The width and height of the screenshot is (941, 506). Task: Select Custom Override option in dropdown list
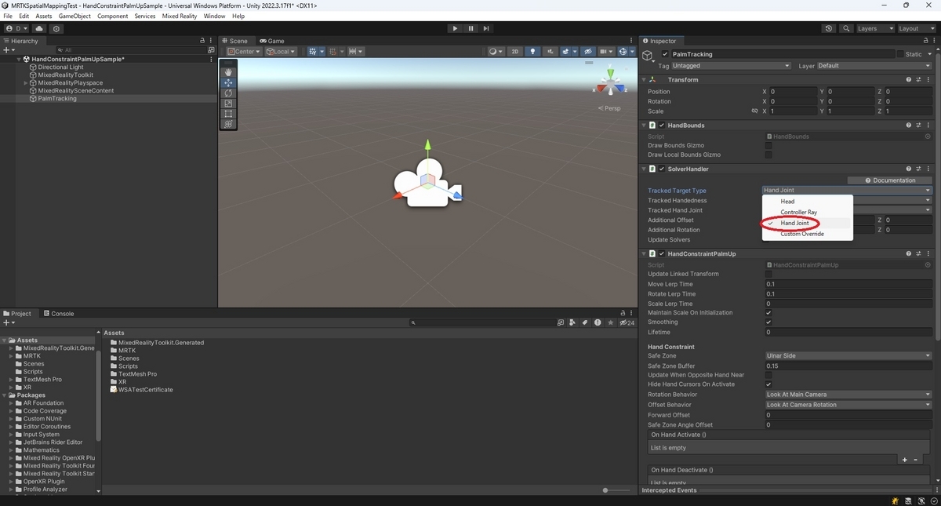[802, 234]
